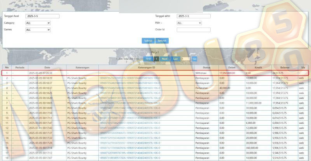Image resolution: width=311 pixels, height=161 pixels.
Task: Go to the First page
Action: tap(149, 59)
